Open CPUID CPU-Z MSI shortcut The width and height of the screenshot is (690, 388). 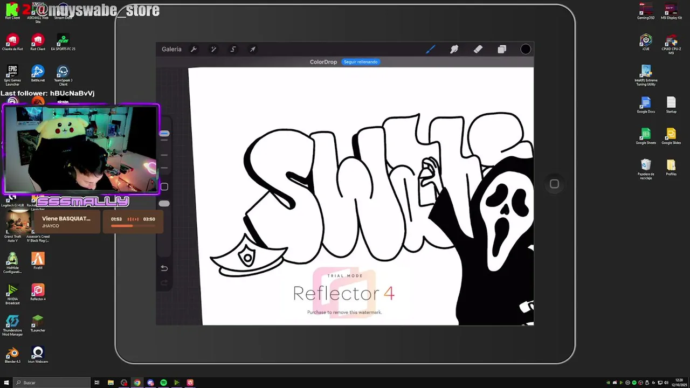tap(671, 44)
